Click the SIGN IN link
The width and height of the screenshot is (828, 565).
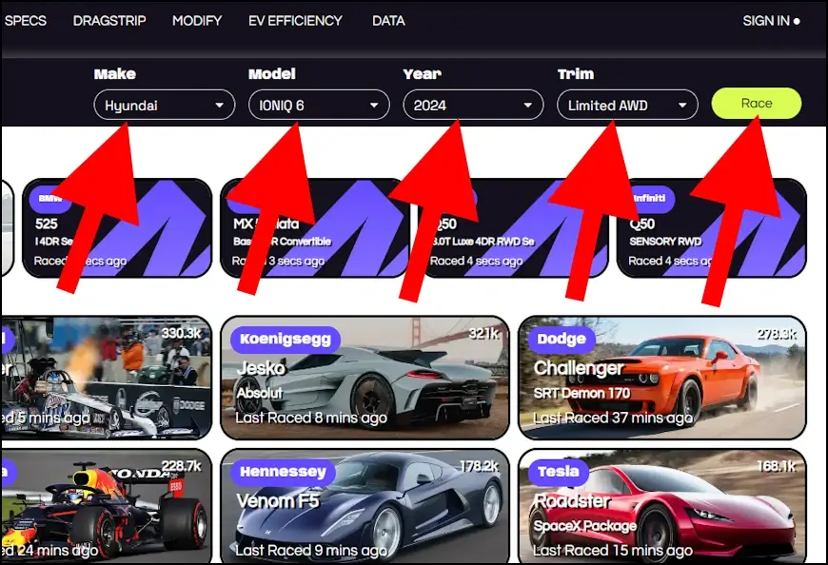point(771,21)
